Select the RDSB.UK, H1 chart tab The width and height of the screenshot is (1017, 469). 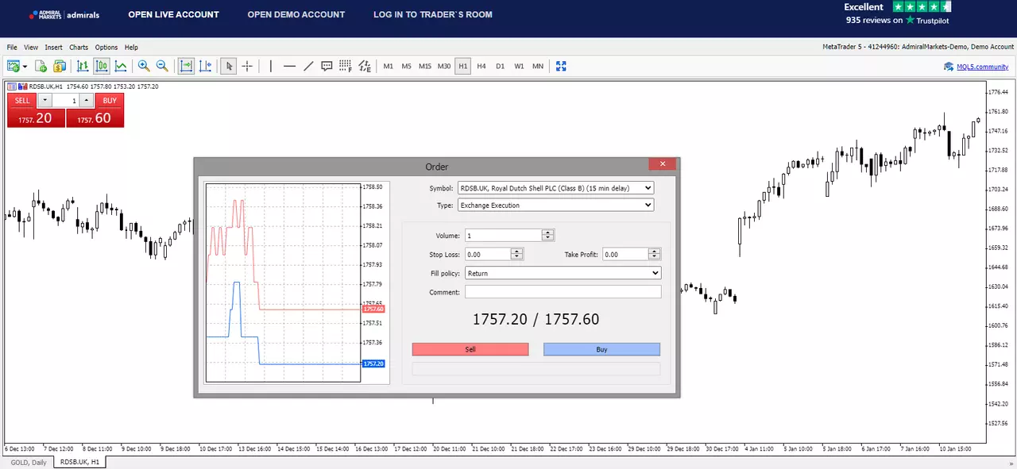click(x=80, y=462)
